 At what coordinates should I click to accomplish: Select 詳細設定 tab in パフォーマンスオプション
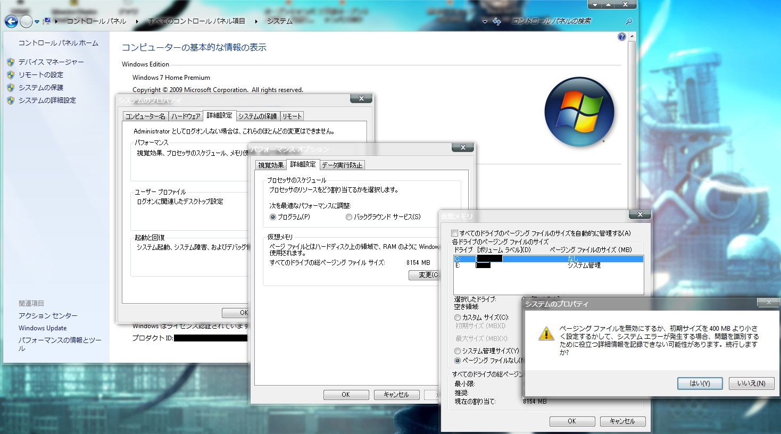[x=303, y=164]
